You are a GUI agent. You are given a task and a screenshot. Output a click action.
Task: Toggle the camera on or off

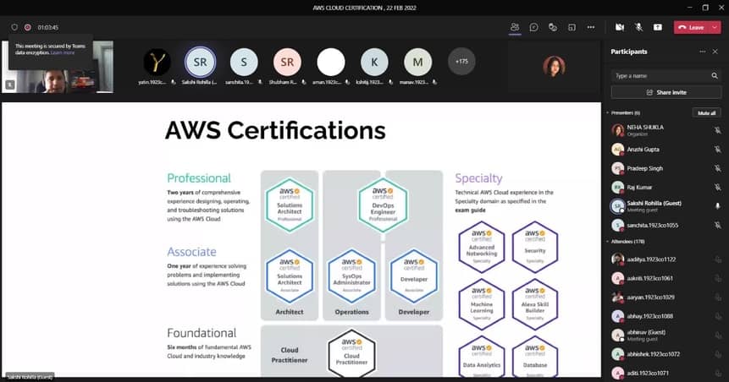tap(620, 27)
